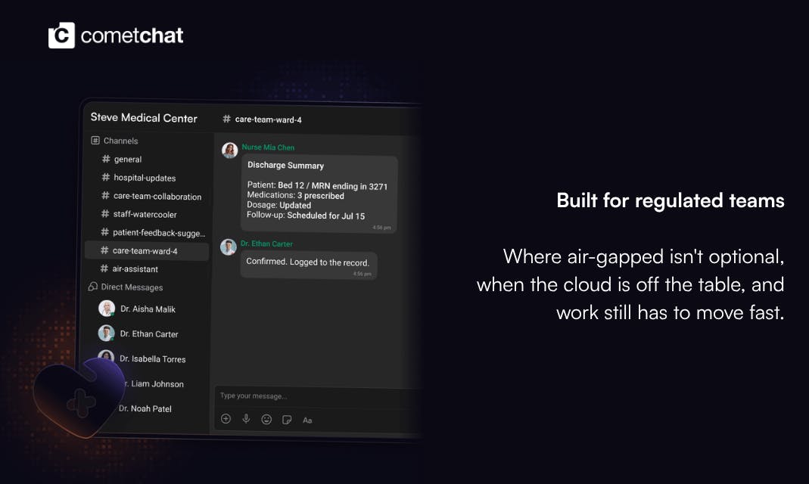Open Dr. Ethan Carter's message avatar
This screenshot has width=809, height=484.
coord(229,247)
